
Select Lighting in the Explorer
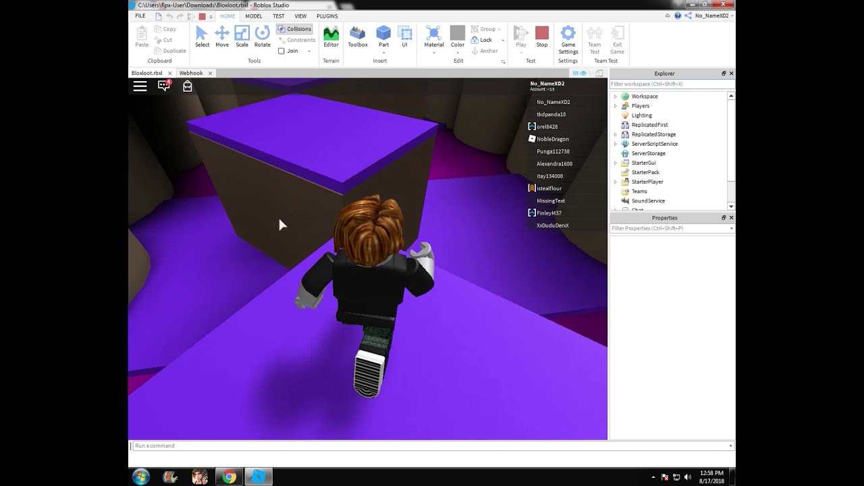pyautogui.click(x=641, y=115)
